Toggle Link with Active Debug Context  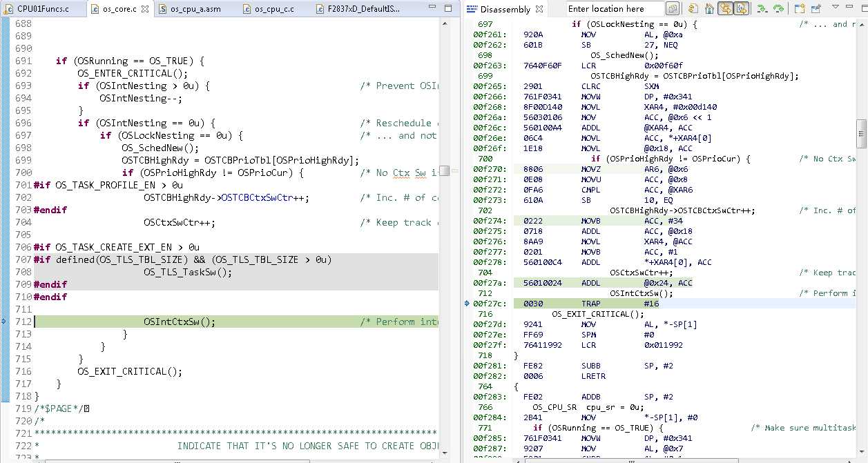[x=725, y=9]
